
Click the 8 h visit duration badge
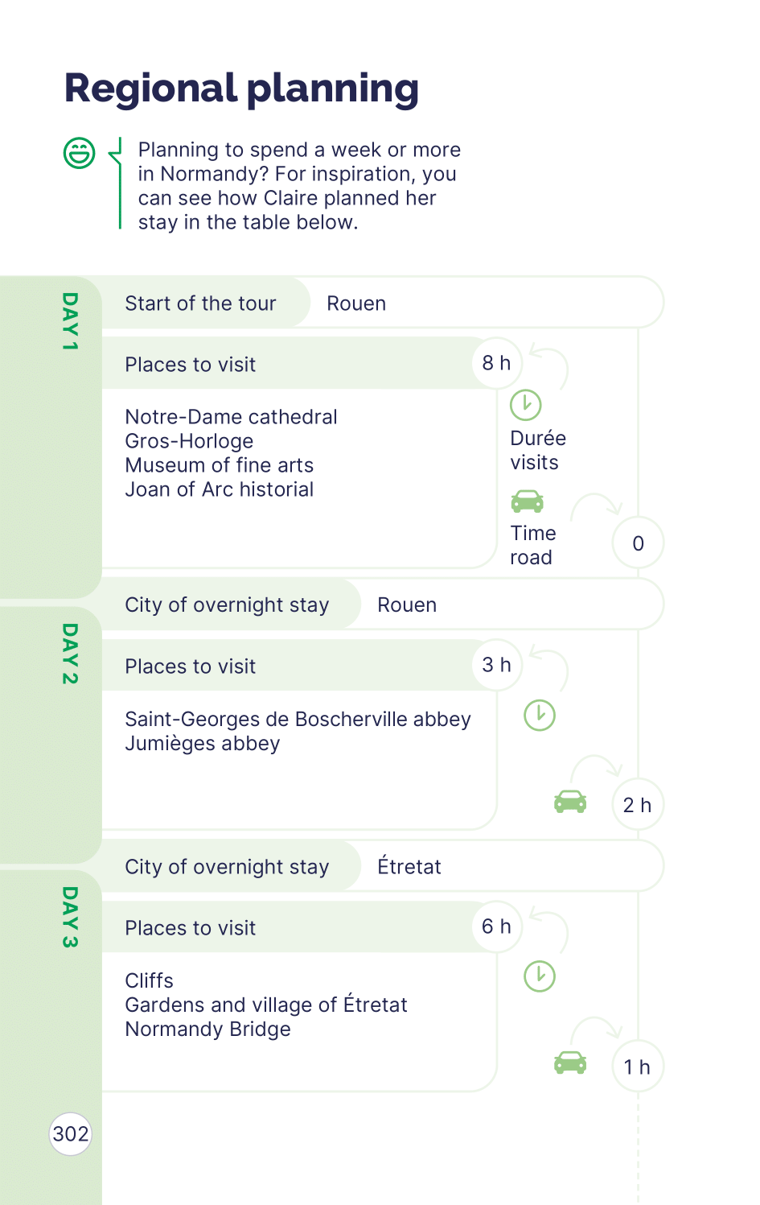click(x=496, y=363)
